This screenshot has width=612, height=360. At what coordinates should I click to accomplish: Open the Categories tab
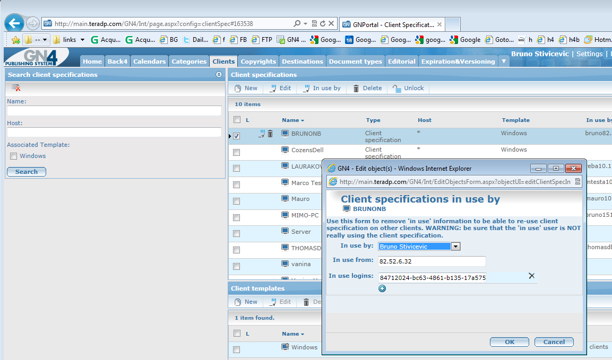pos(189,61)
